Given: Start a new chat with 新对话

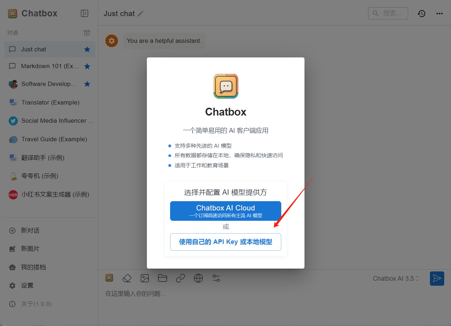Looking at the screenshot, I should [x=50, y=230].
